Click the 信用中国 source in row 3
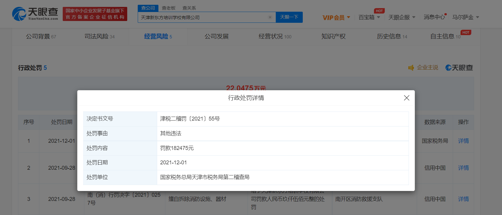The image size is (502, 215). point(435,199)
